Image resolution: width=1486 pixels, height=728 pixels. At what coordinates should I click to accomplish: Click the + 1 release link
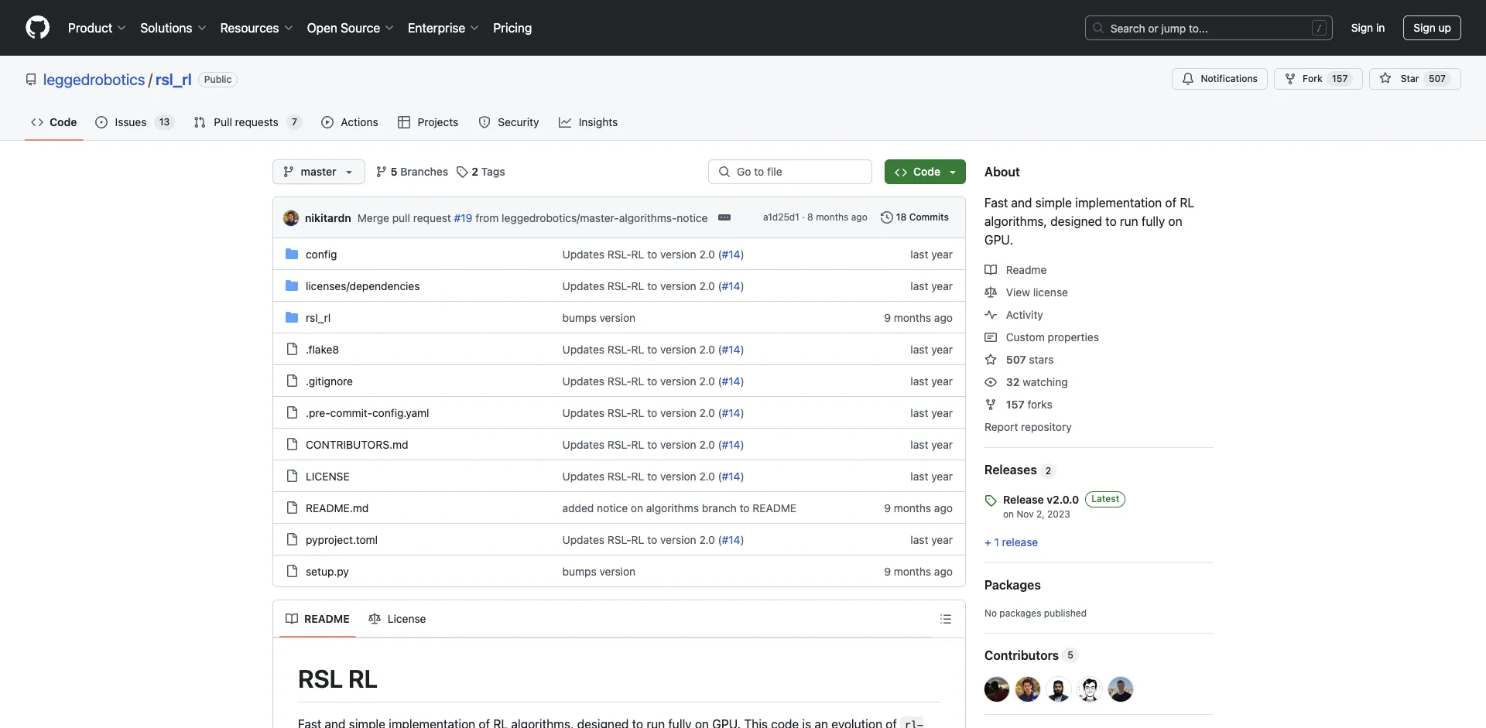pos(1011,542)
